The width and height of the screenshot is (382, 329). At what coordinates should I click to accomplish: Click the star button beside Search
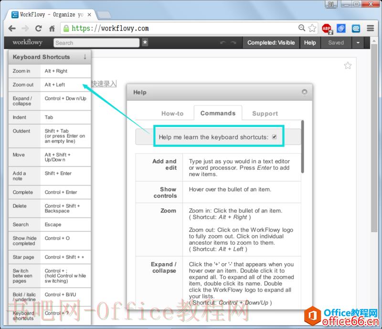(145, 42)
